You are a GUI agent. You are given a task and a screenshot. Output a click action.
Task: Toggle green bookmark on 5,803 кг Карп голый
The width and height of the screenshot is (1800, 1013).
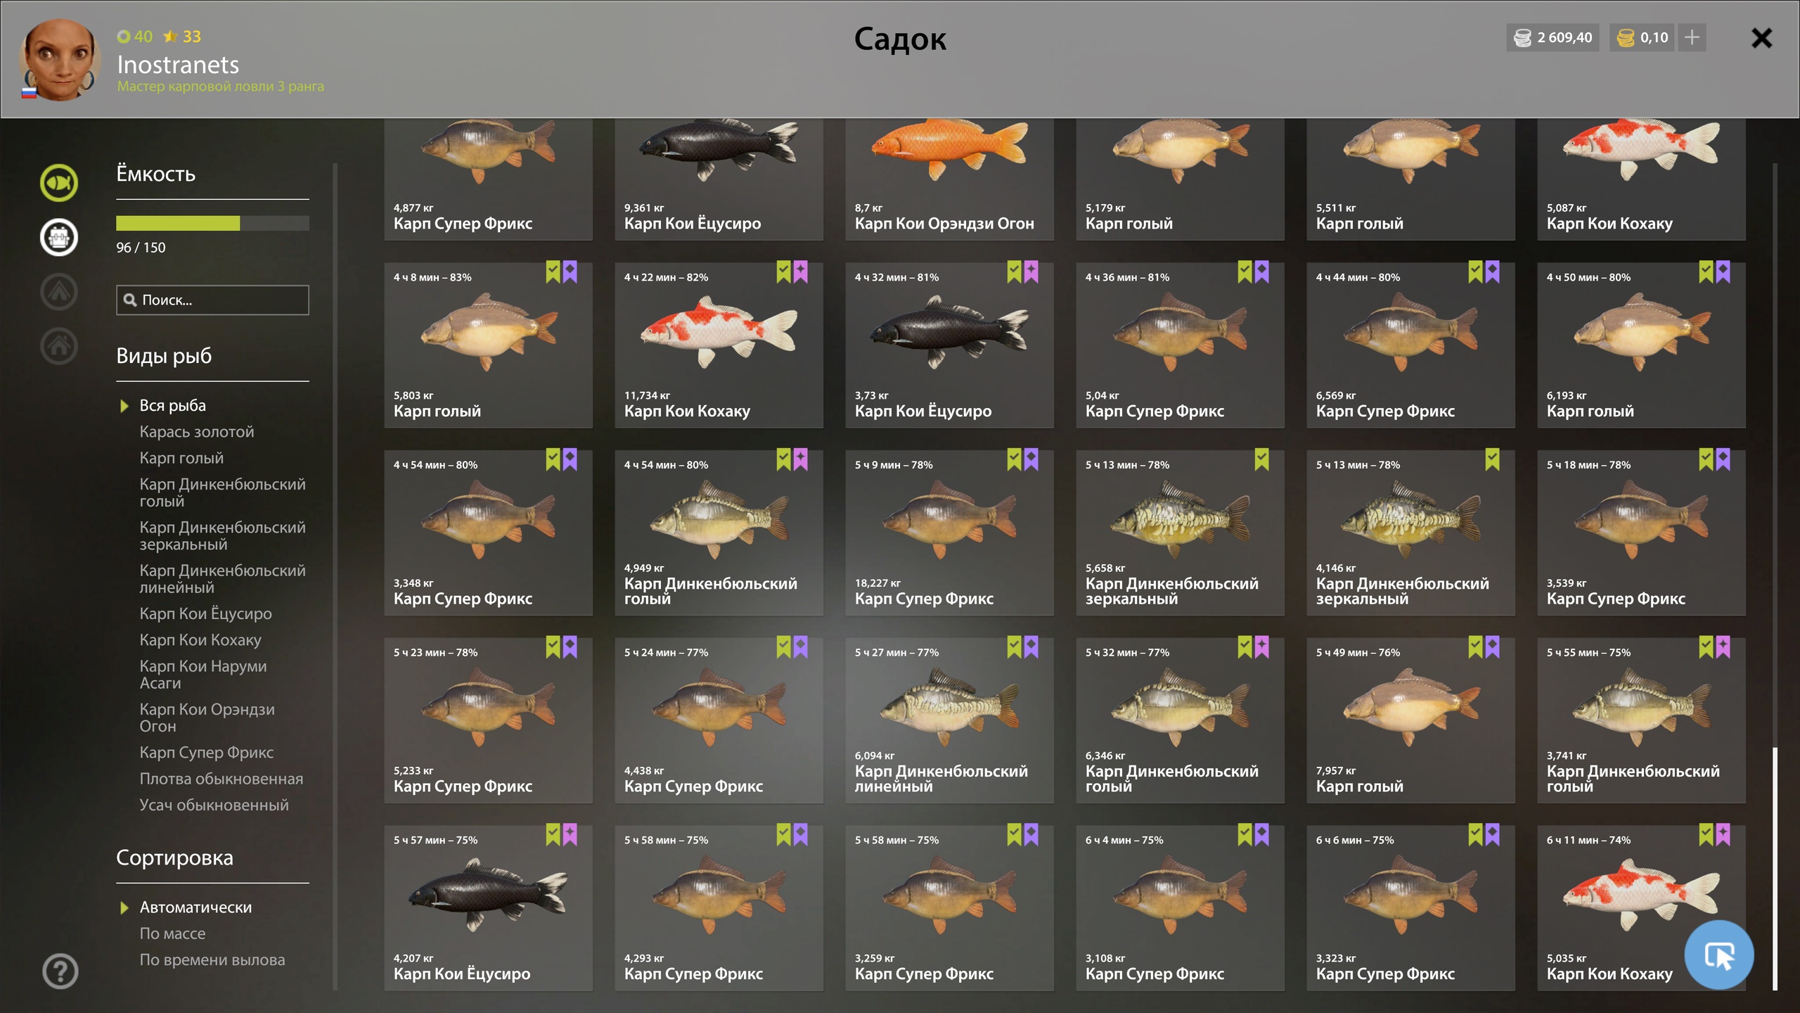click(x=553, y=272)
